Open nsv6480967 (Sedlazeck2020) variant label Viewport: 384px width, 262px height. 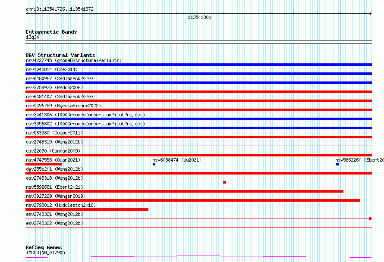[60, 78]
